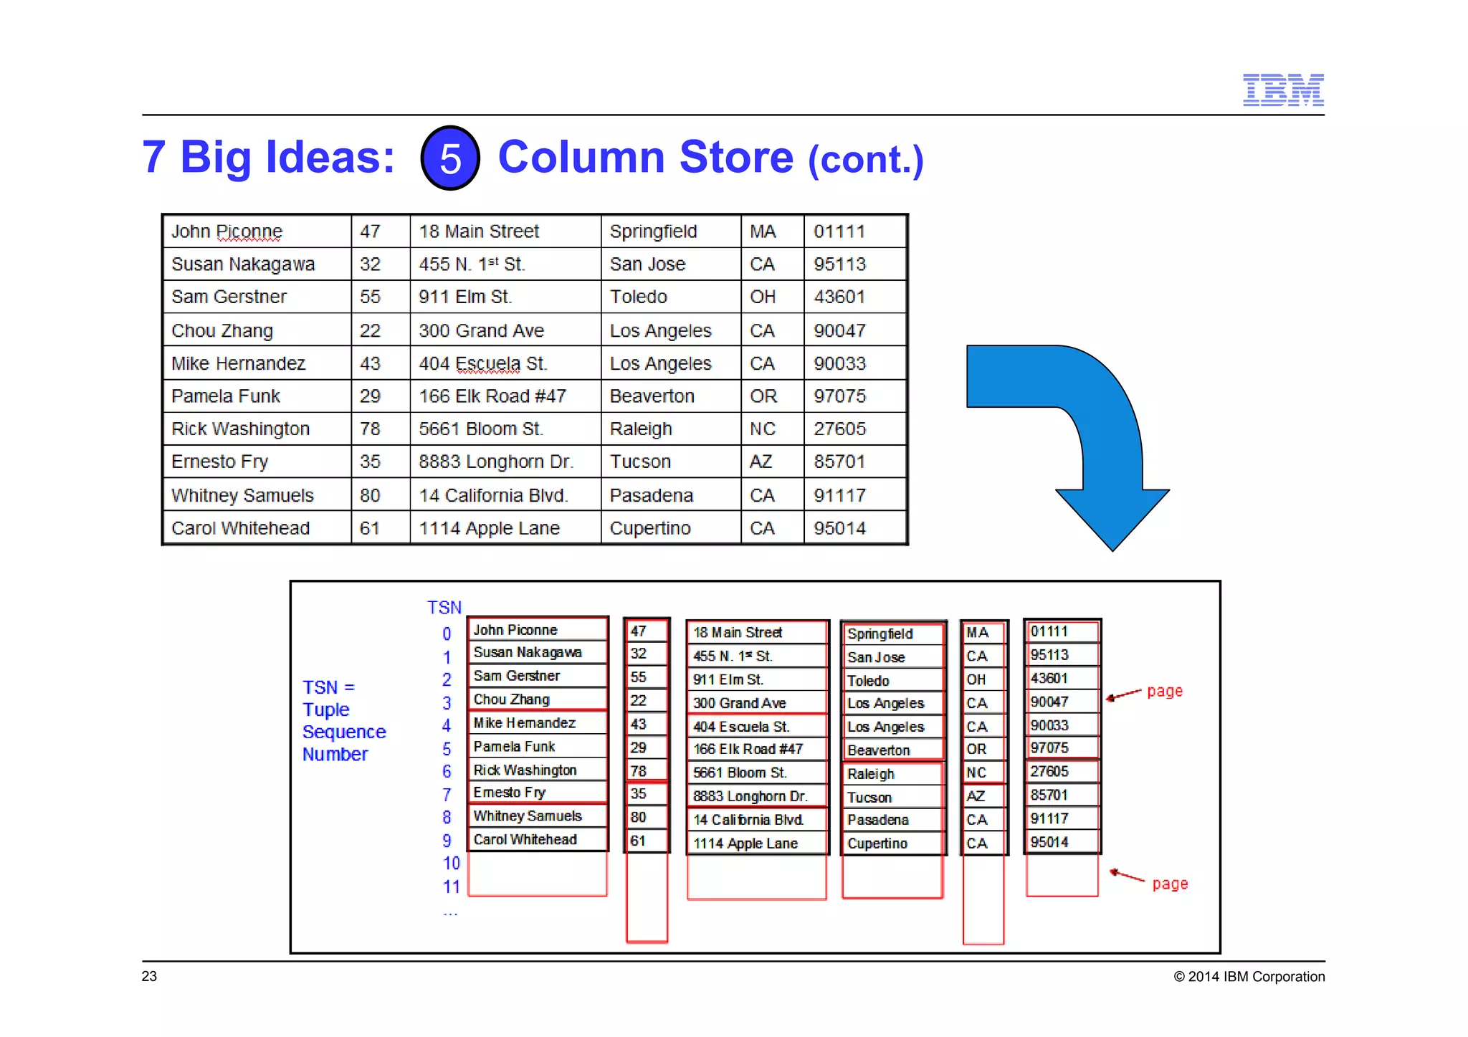This screenshot has height=1037, width=1468.
Task: Click 'Tucson' in the upper table
Action: tap(640, 462)
